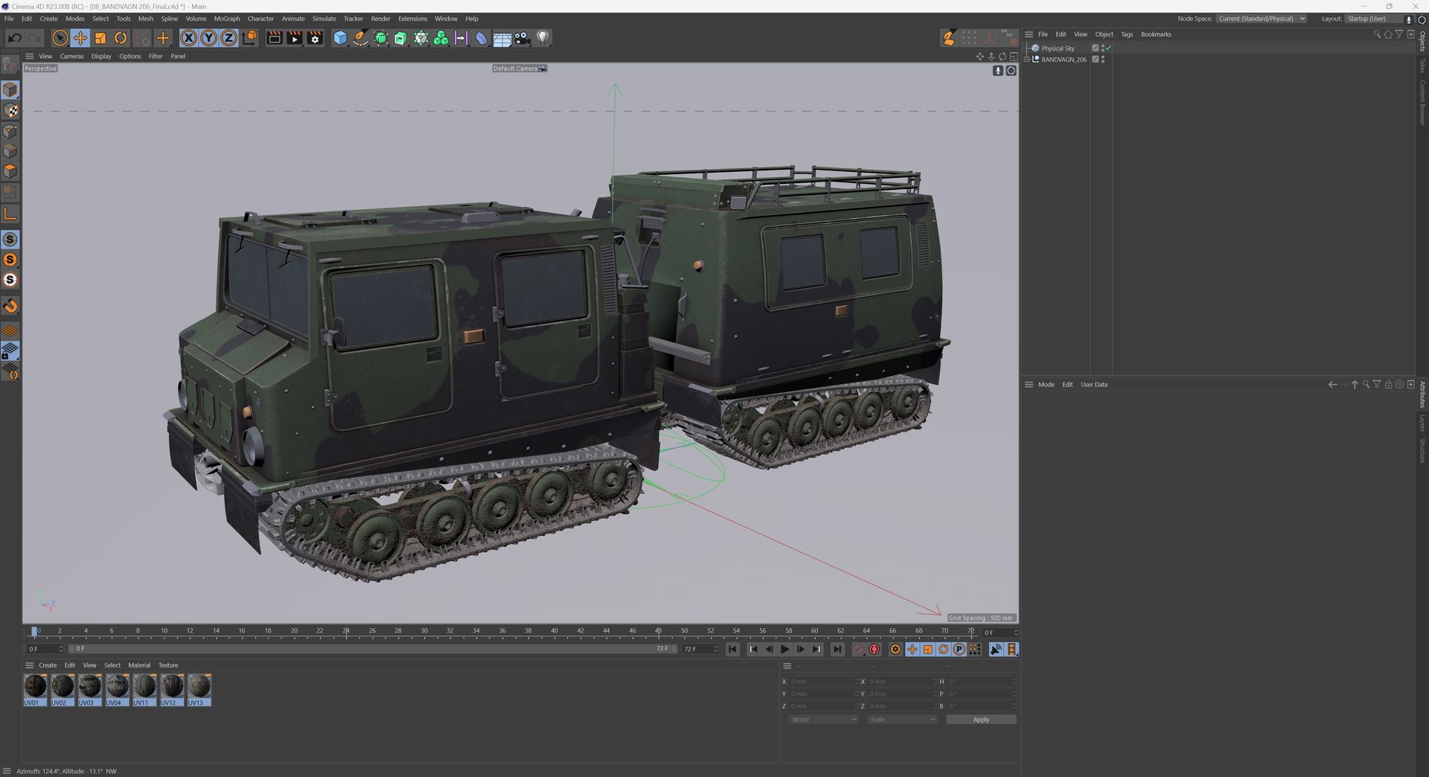This screenshot has height=777, width=1429.
Task: Open the viewport hamburger menu
Action: point(30,56)
